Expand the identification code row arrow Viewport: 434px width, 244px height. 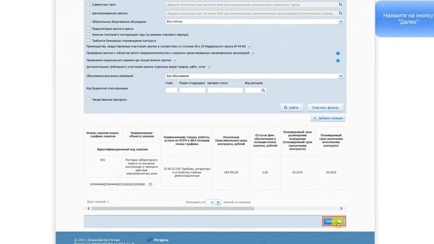pos(150,184)
